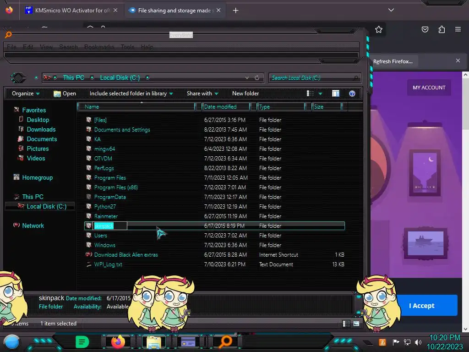The image size is (469, 352).
Task: Click the I Accept button
Action: [421, 306]
